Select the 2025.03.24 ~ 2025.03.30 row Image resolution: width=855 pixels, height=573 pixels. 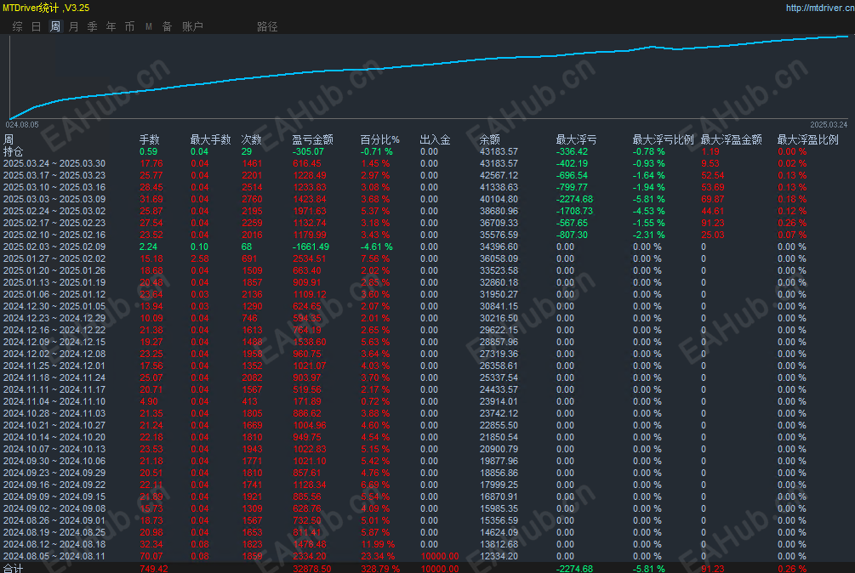click(427, 163)
